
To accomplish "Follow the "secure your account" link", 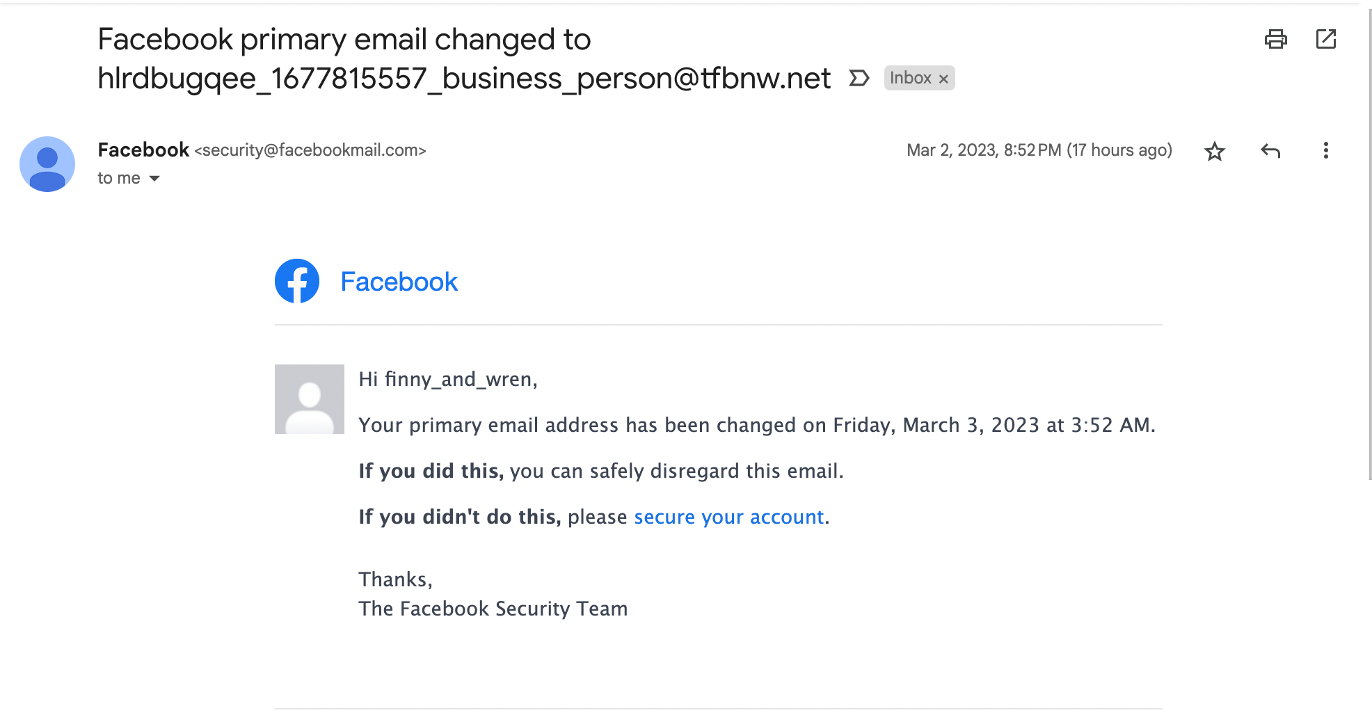I will pos(728,517).
